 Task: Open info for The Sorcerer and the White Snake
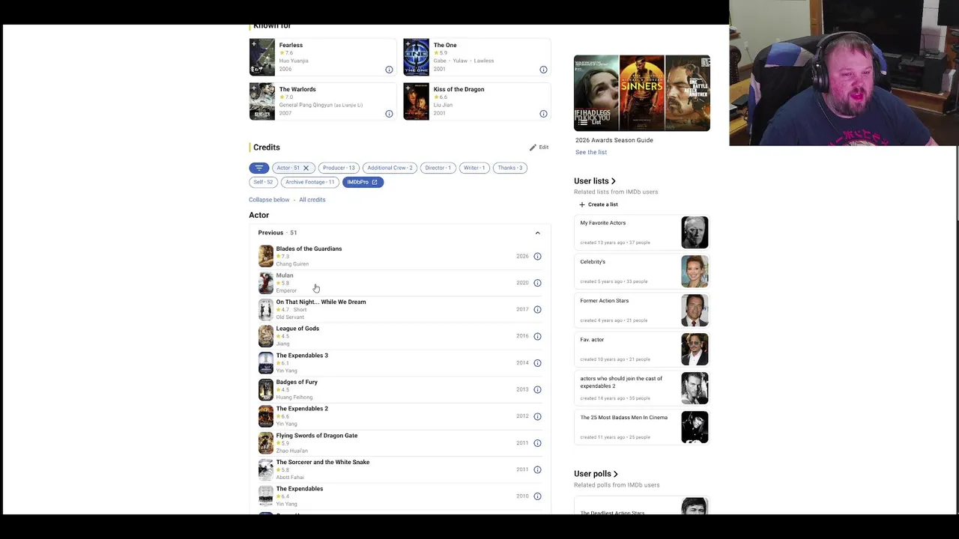(537, 469)
